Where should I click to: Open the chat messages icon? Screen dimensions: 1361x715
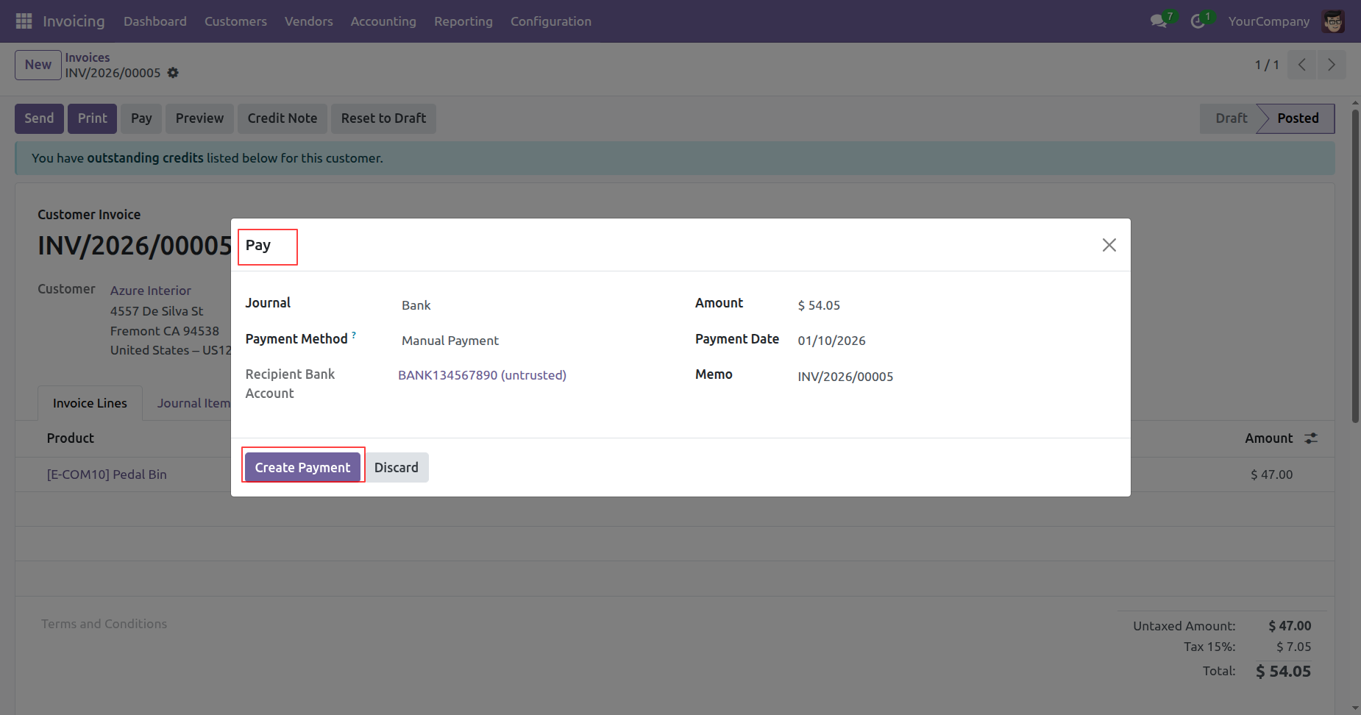tap(1159, 21)
